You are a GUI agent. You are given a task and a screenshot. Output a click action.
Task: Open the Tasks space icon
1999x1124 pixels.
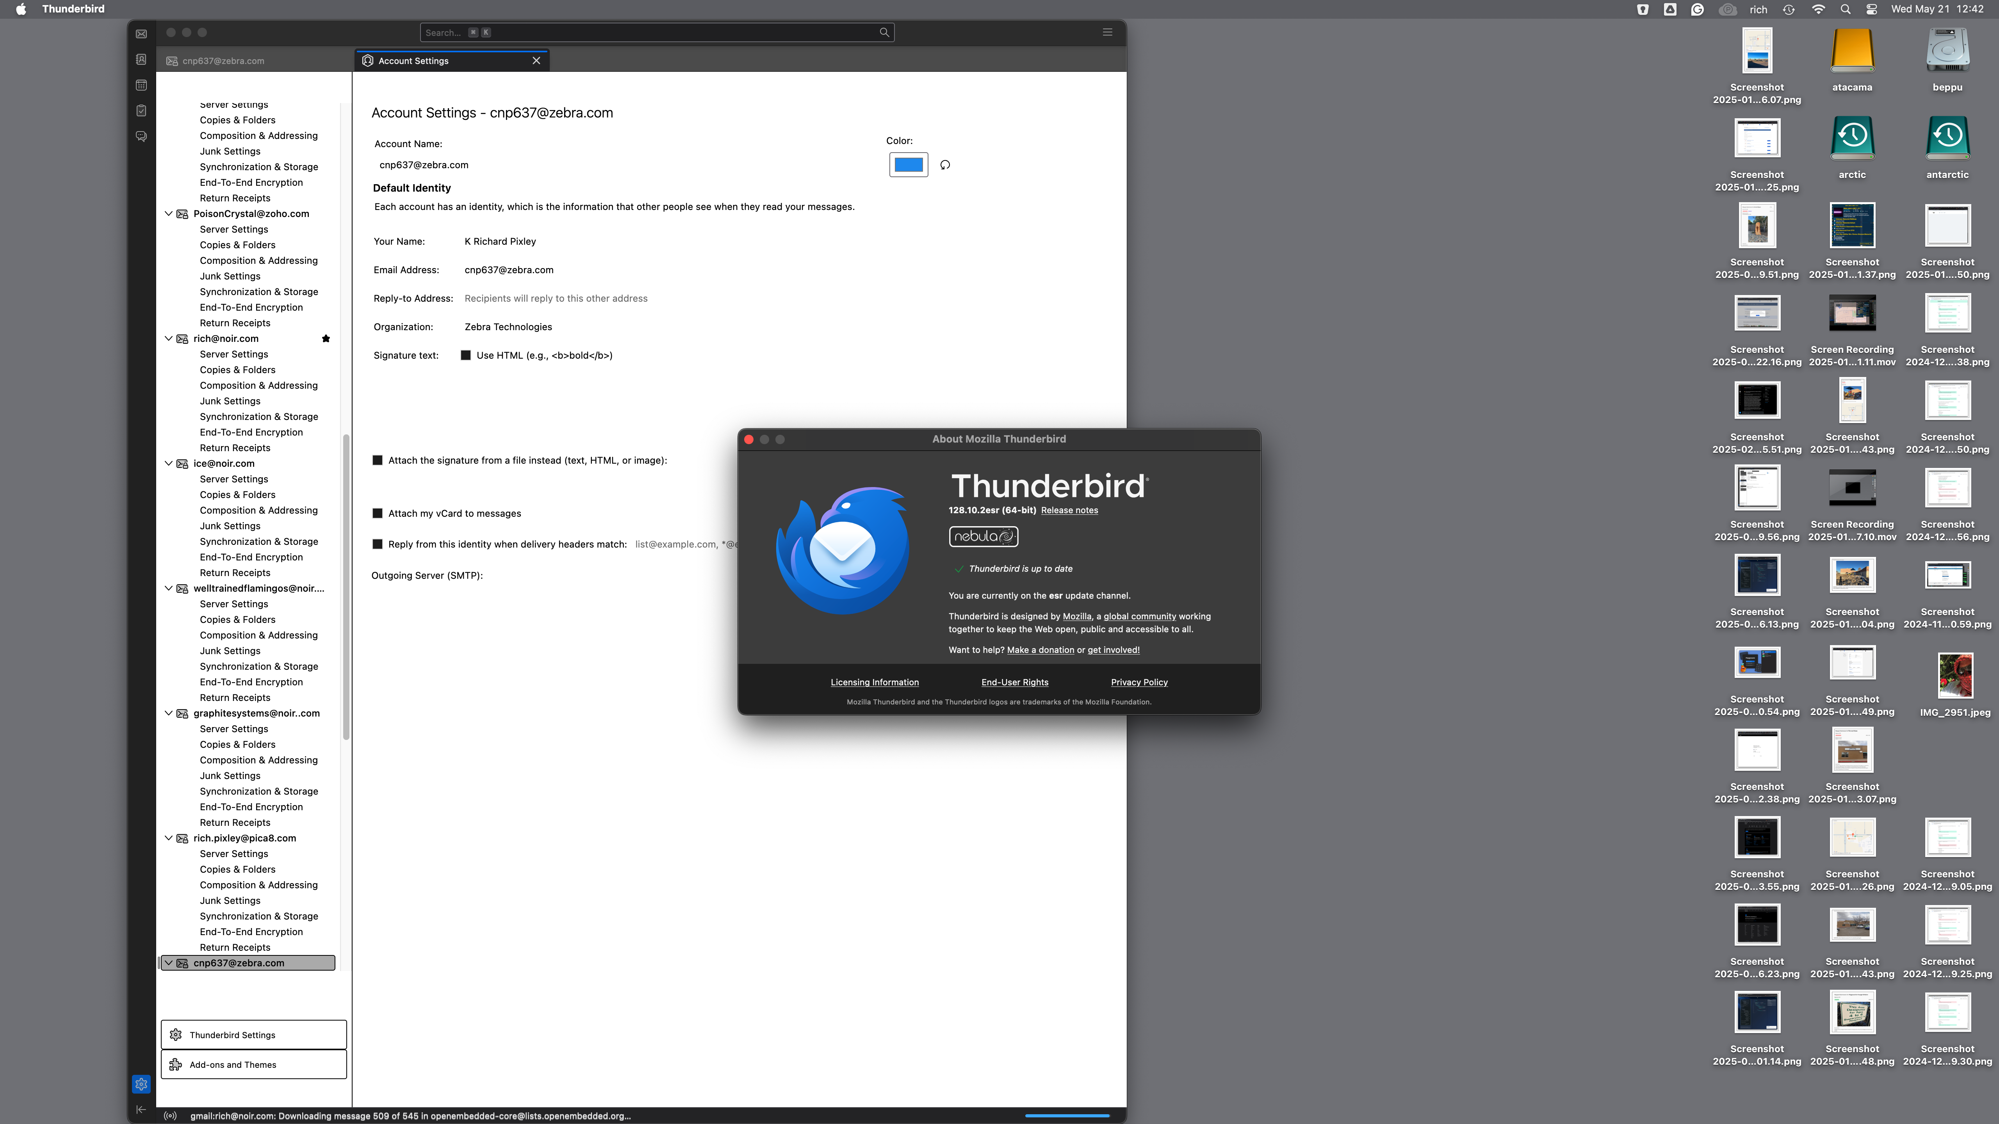[x=141, y=110]
